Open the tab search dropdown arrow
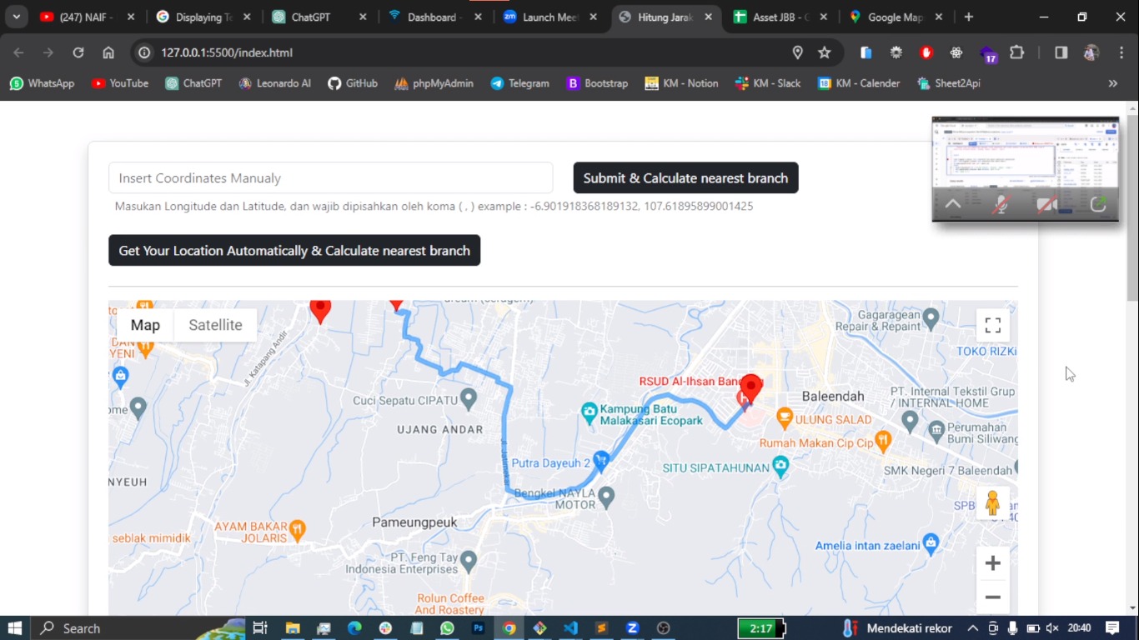This screenshot has width=1139, height=640. pos(16,17)
